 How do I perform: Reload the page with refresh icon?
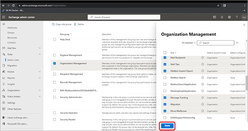point(13,5)
